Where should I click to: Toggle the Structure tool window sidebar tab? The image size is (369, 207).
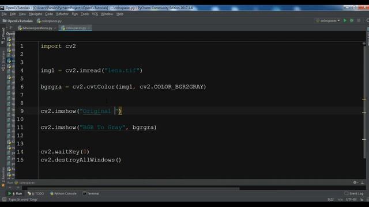coord(3,61)
